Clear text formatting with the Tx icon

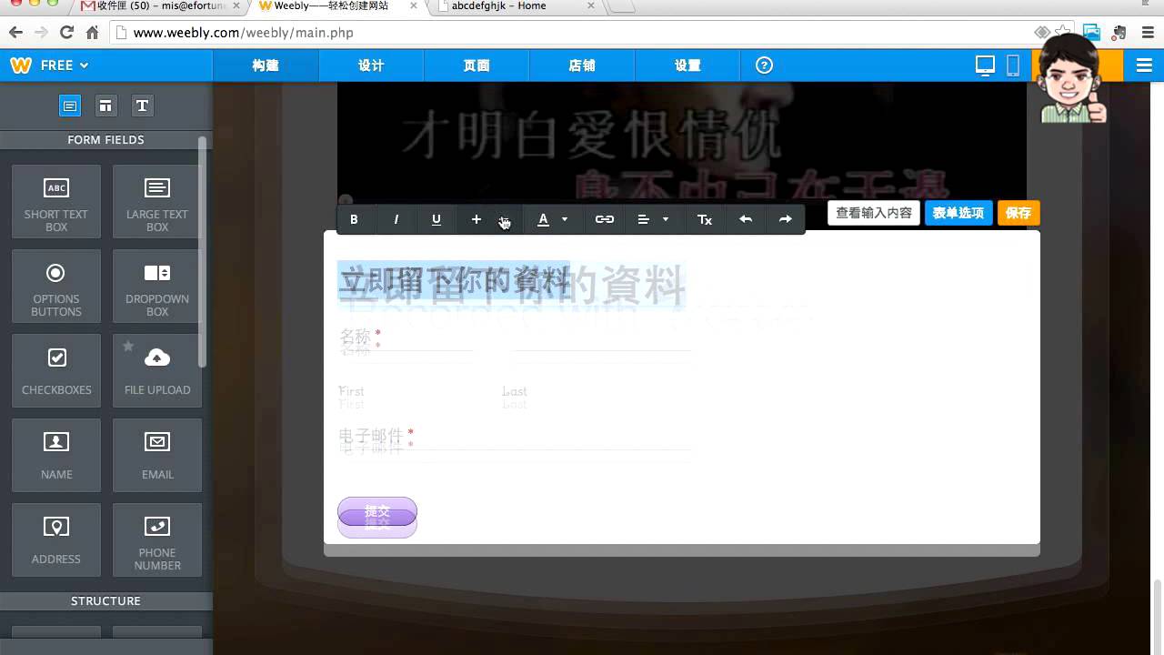coord(705,219)
